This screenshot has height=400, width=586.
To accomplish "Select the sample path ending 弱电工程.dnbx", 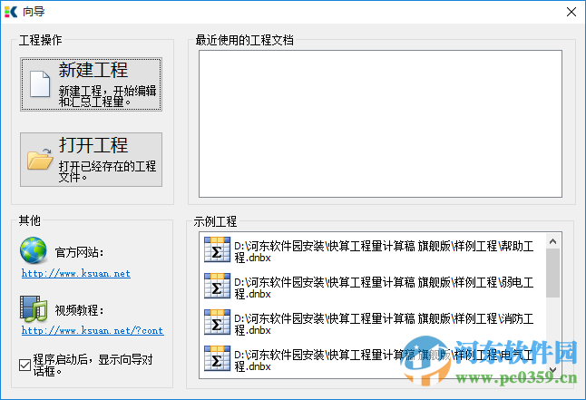I will tap(384, 288).
